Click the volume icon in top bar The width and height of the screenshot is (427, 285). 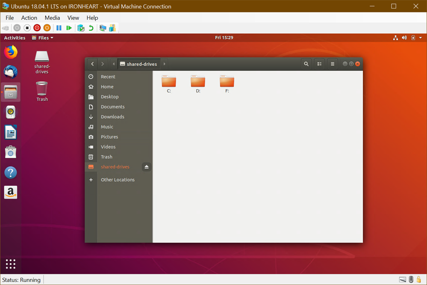[404, 38]
